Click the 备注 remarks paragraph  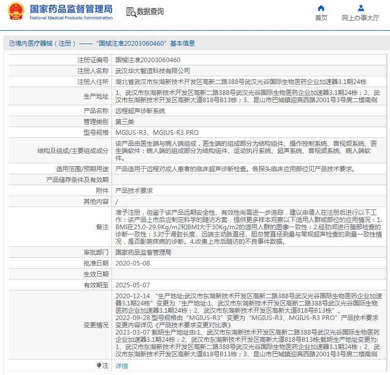249,227
